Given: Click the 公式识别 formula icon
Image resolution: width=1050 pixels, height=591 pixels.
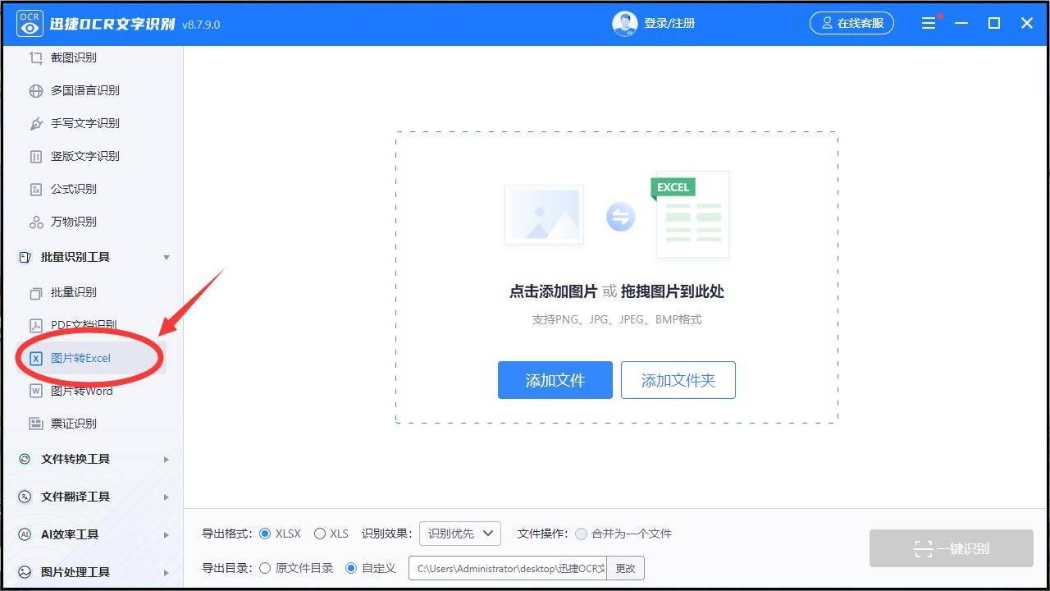Looking at the screenshot, I should (x=35, y=189).
